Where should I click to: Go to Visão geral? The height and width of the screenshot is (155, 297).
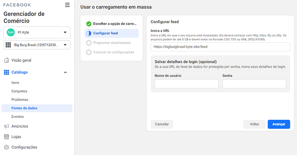click(21, 60)
